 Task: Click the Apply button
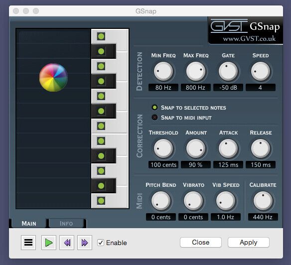pyautogui.click(x=249, y=242)
